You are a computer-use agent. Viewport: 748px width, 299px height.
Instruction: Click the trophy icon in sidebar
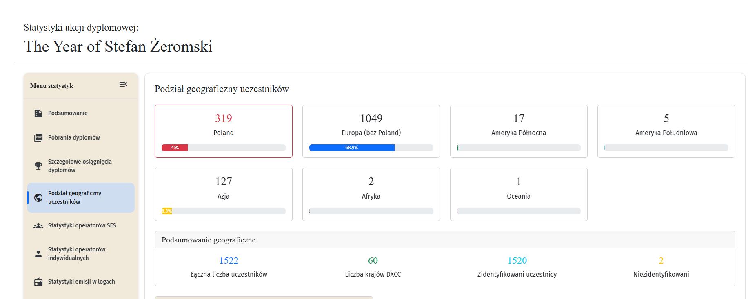click(x=38, y=166)
